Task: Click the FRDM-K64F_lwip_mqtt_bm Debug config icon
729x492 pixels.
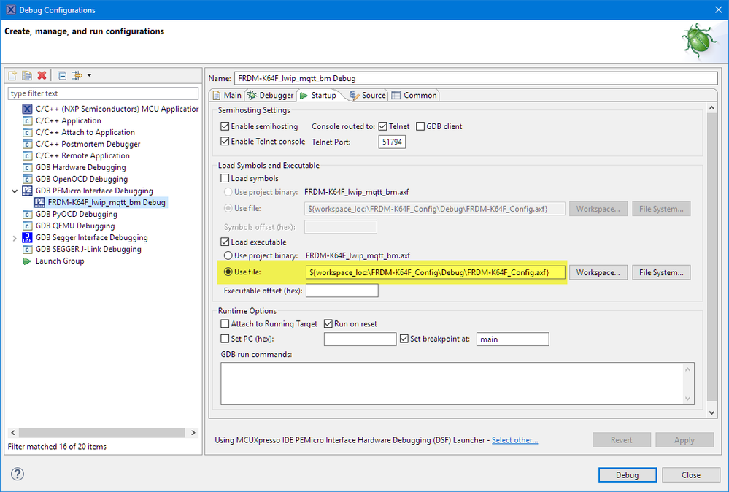Action: pyautogui.click(x=39, y=202)
